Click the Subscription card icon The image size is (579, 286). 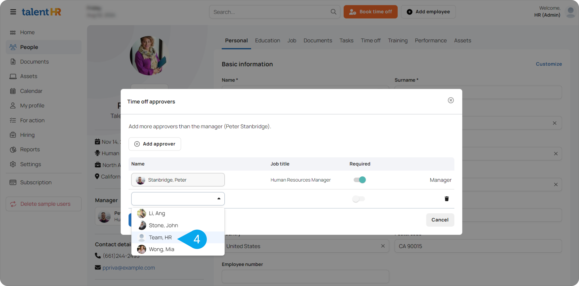13,182
